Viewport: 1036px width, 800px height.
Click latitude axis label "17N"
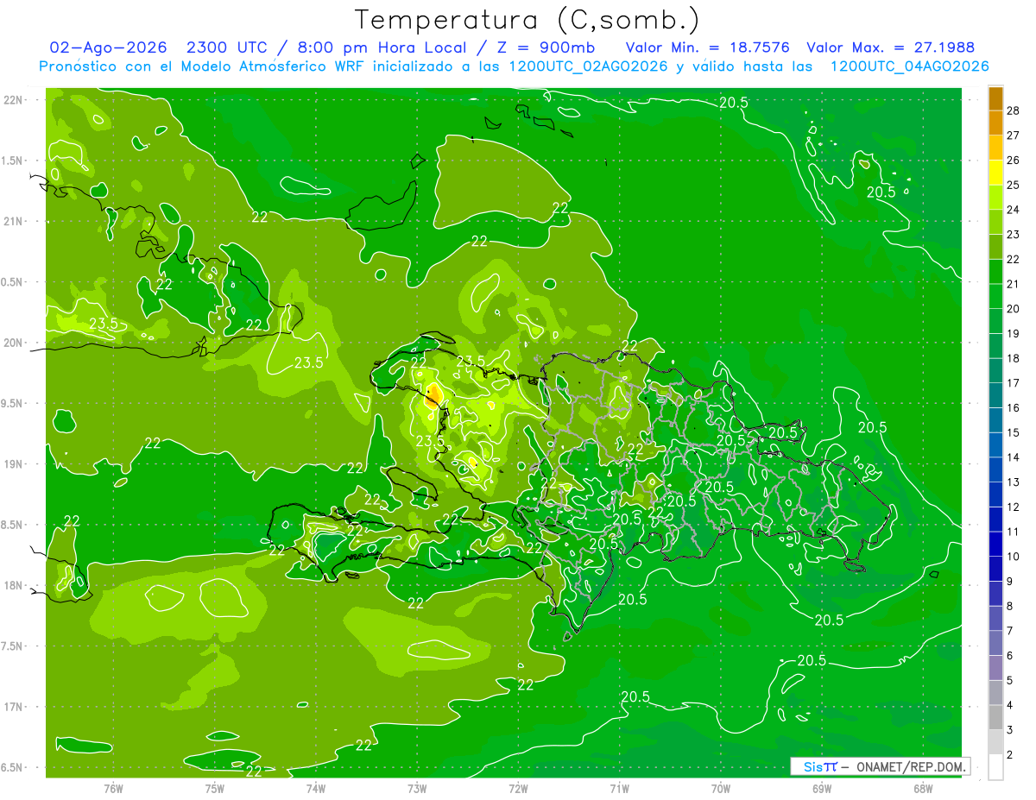(x=14, y=707)
